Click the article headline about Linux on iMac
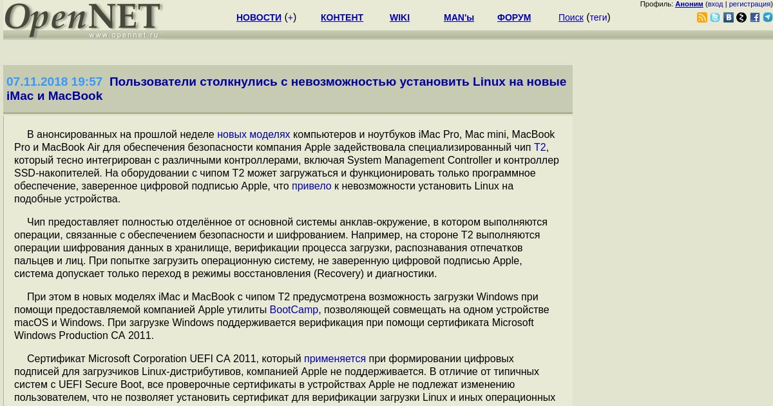This screenshot has height=406, width=773. (286, 88)
